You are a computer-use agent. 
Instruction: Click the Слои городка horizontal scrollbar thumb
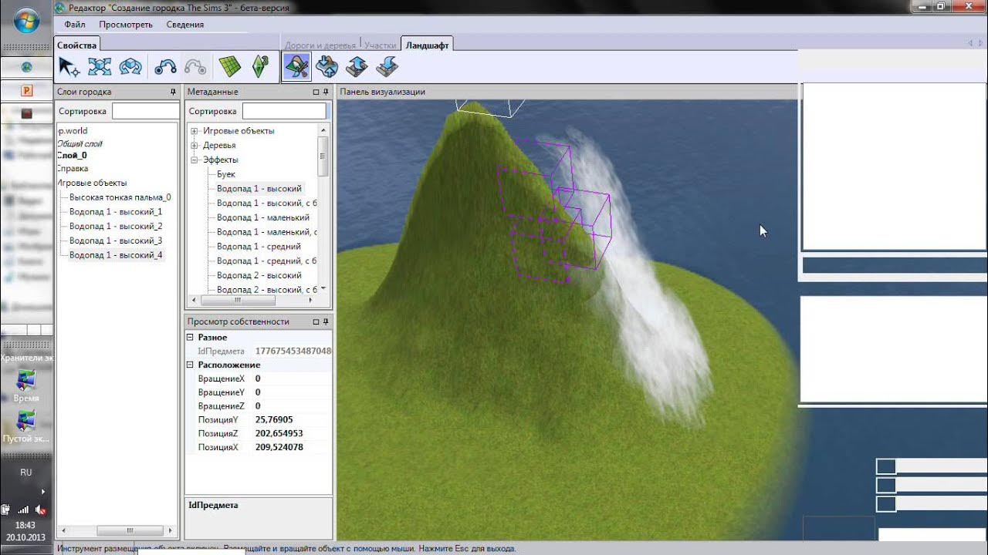coord(129,531)
